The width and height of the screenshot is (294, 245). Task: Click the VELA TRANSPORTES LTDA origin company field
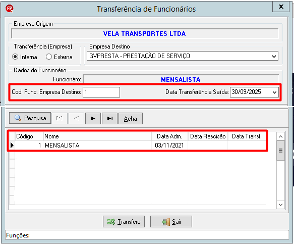tap(144, 34)
